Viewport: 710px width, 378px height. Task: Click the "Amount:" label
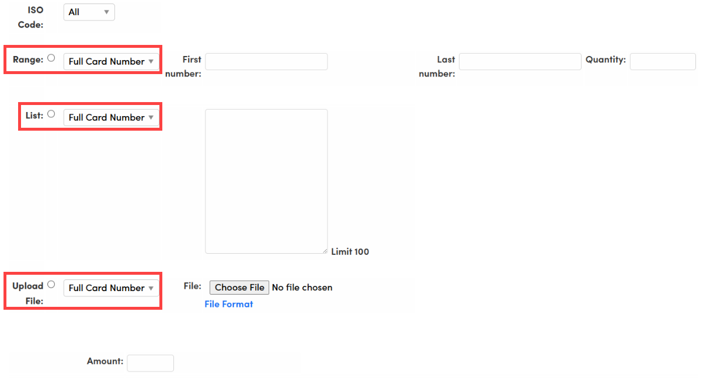(105, 361)
